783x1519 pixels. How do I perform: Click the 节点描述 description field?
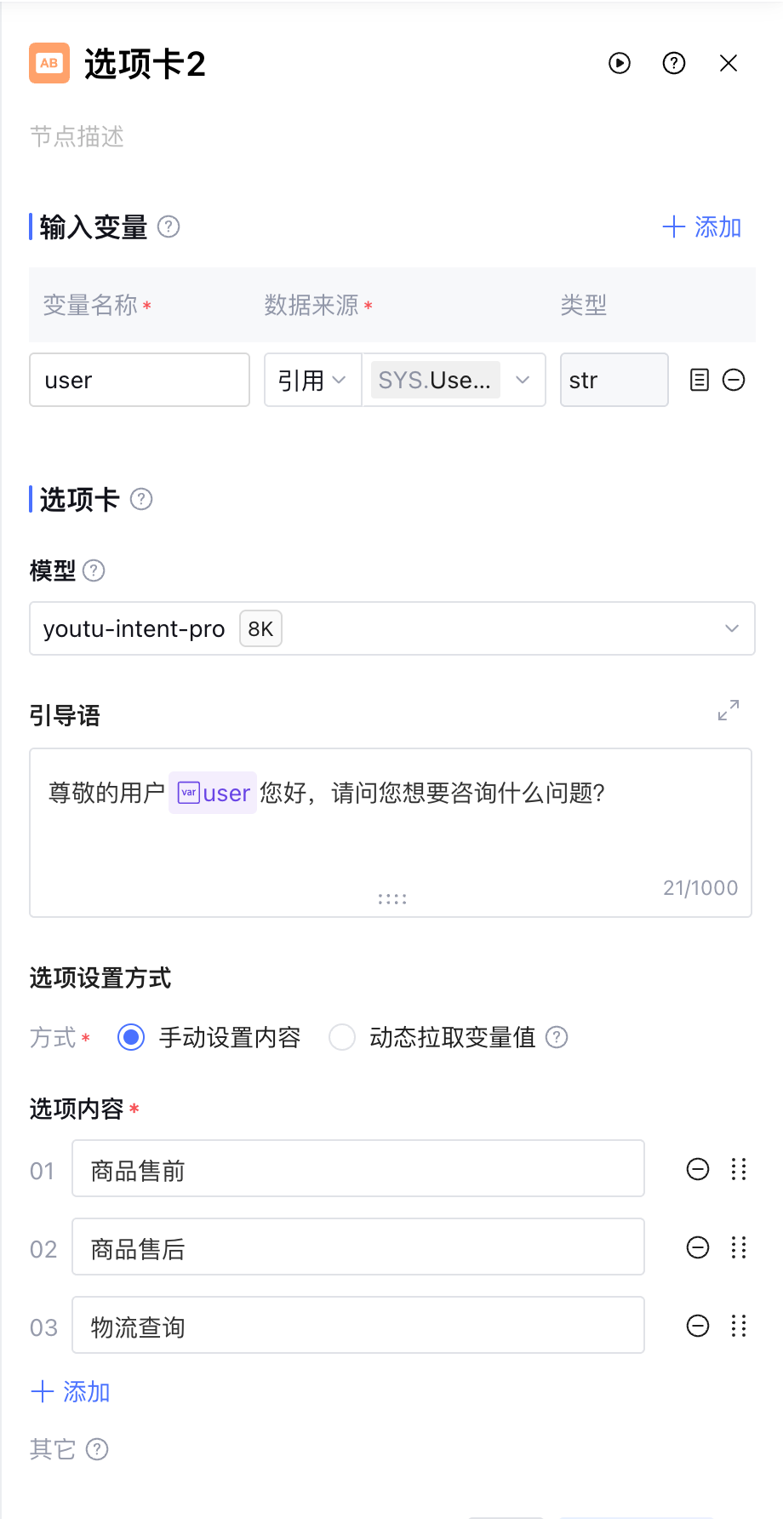(77, 136)
